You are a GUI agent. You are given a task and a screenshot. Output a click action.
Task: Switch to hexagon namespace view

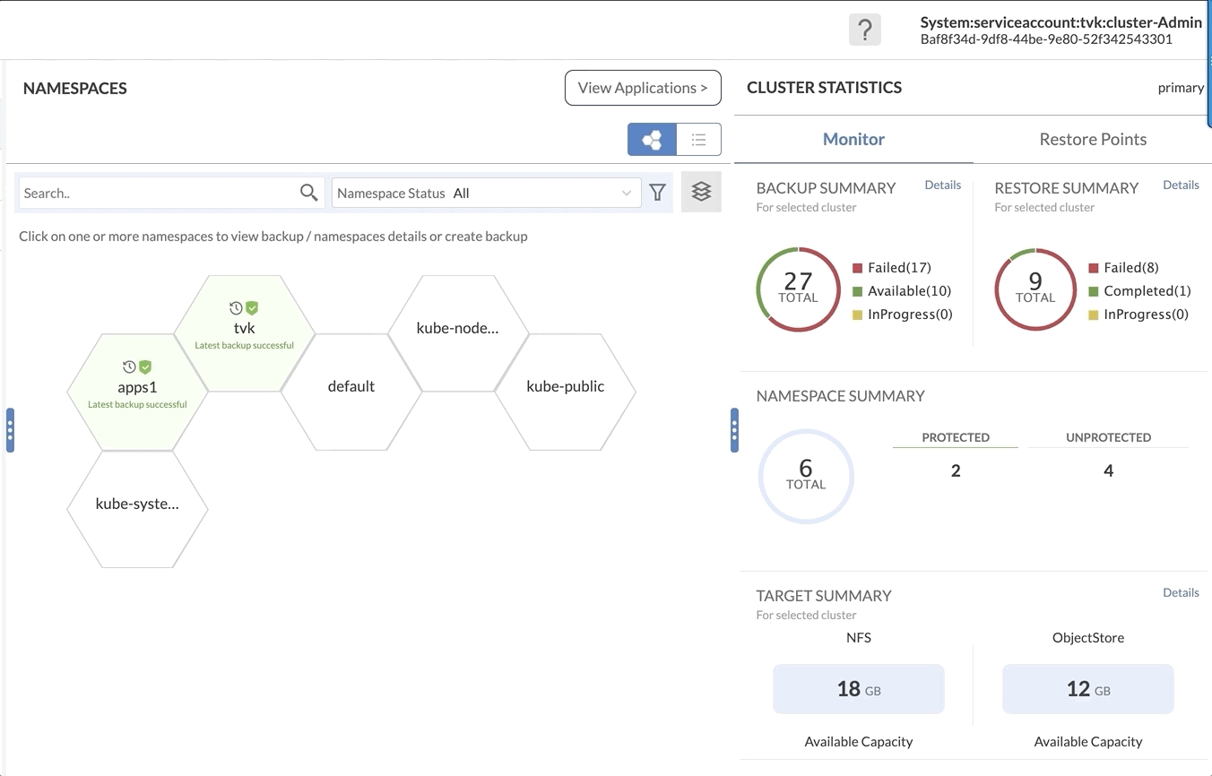(x=652, y=140)
